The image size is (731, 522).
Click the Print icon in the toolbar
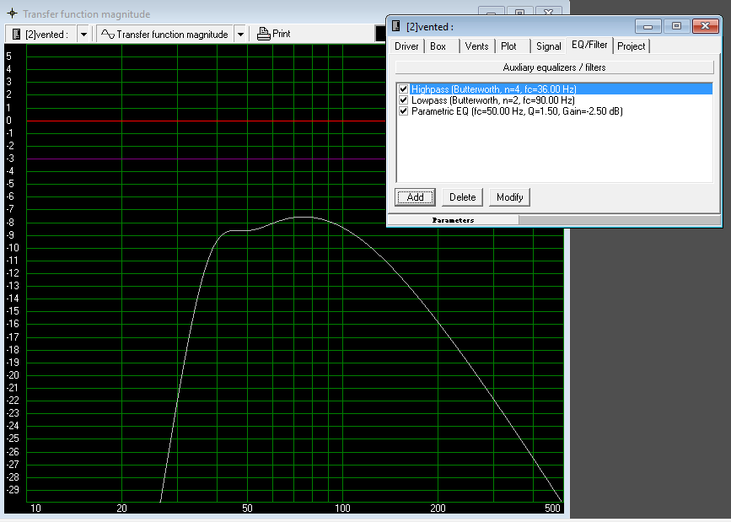(264, 34)
